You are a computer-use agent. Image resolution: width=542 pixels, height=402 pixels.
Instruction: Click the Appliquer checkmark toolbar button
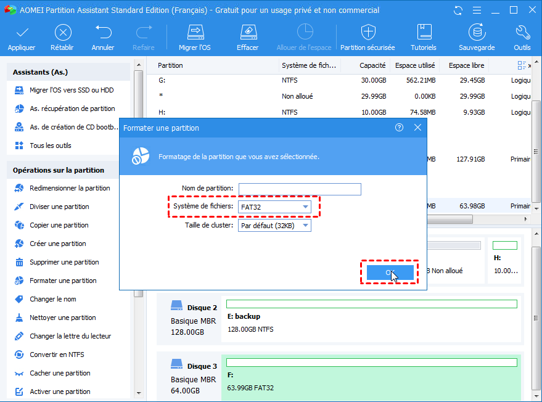22,38
